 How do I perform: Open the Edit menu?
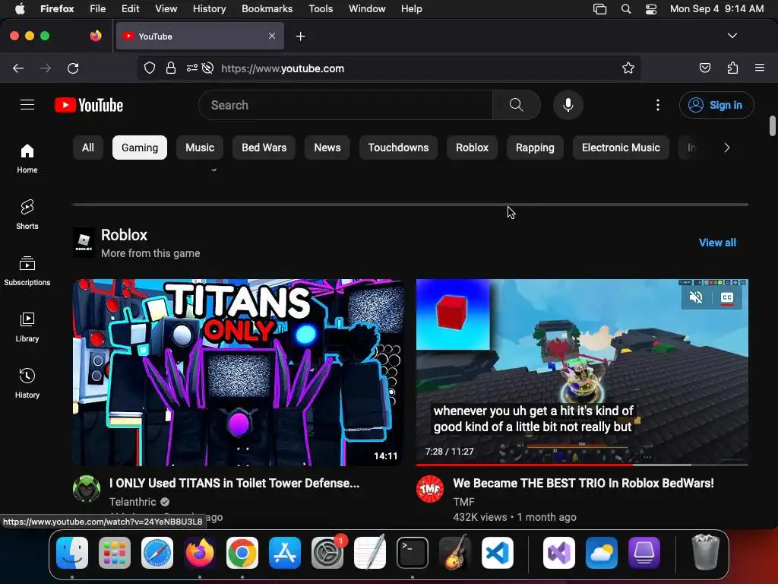131,8
